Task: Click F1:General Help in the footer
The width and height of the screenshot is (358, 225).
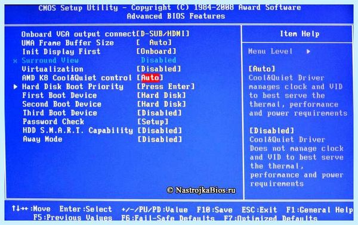Action: click(320, 210)
